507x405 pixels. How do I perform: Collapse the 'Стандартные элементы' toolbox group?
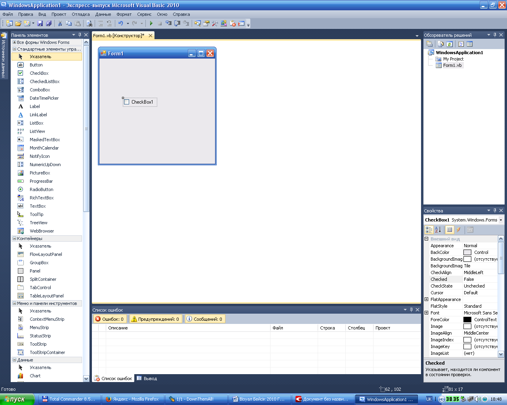tap(14, 49)
